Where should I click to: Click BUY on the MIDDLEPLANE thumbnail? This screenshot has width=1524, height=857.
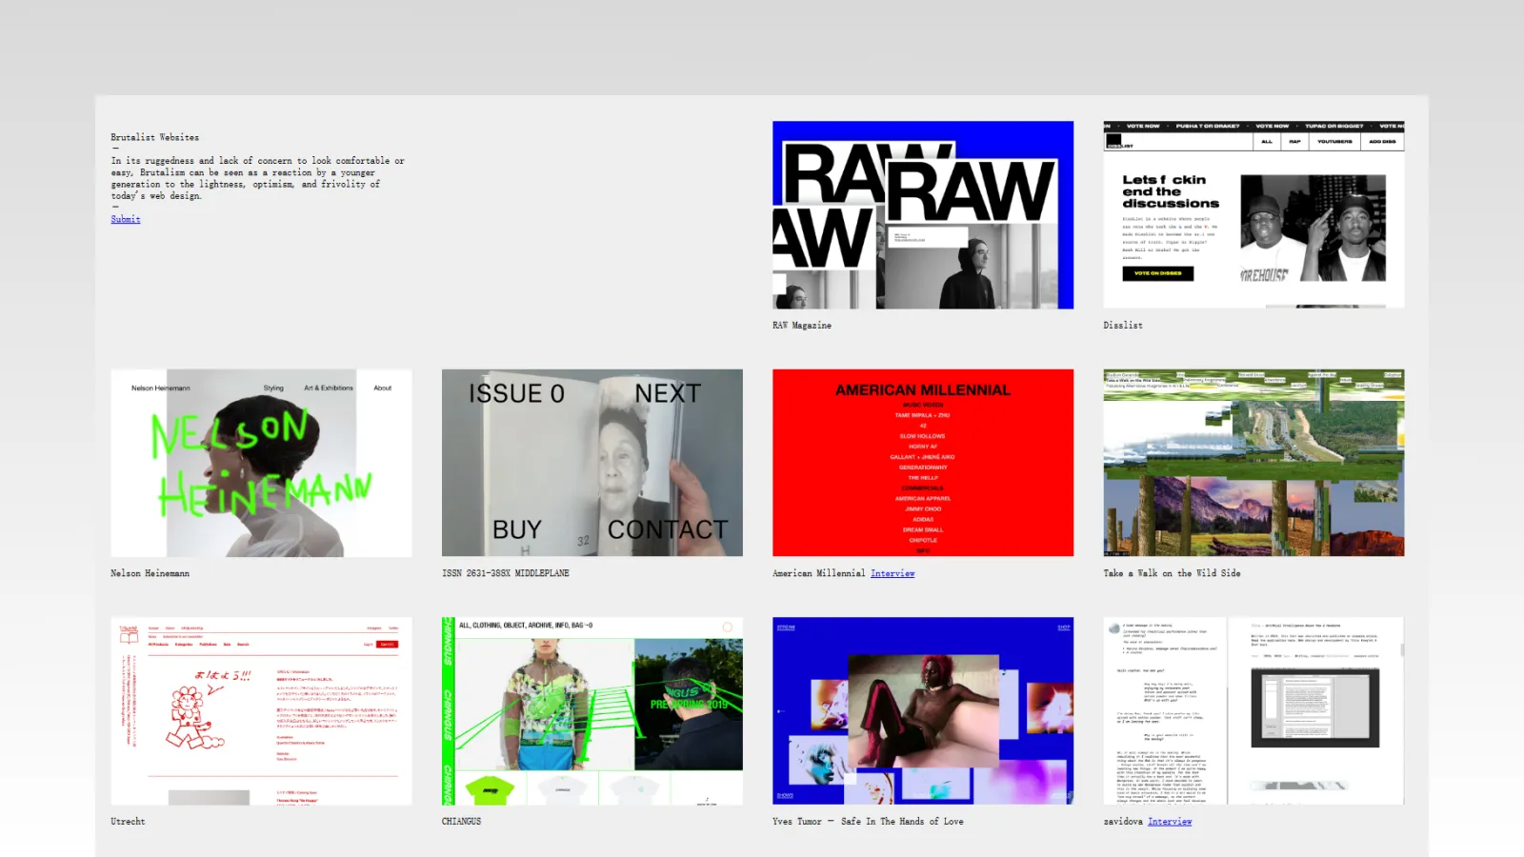tap(517, 529)
